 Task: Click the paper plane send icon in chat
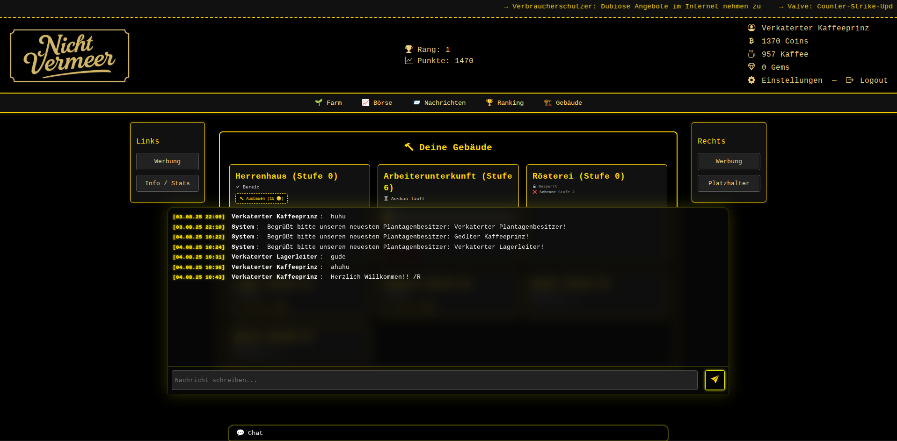click(715, 380)
